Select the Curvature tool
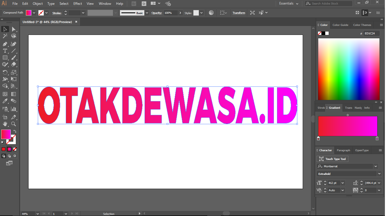 click(x=14, y=44)
